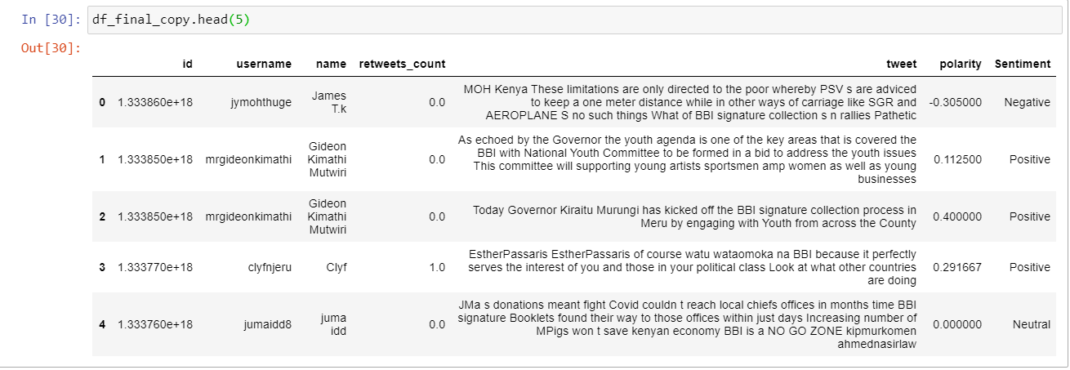The image size is (1070, 370).
Task: Click the tweet text starting 'Today Governor Kiraitu'
Action: (694, 216)
